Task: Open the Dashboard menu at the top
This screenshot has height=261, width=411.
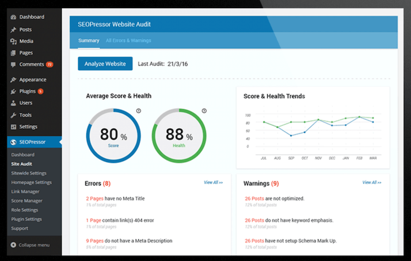Action: pyautogui.click(x=32, y=17)
